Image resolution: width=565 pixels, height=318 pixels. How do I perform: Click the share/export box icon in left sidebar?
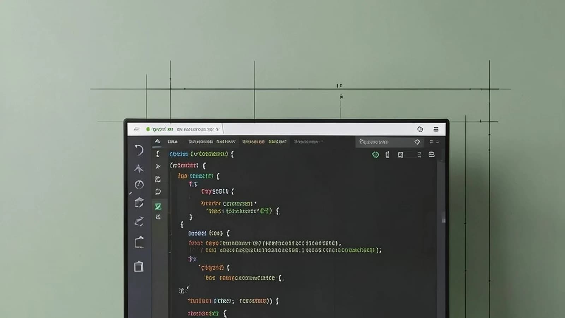tap(139, 242)
